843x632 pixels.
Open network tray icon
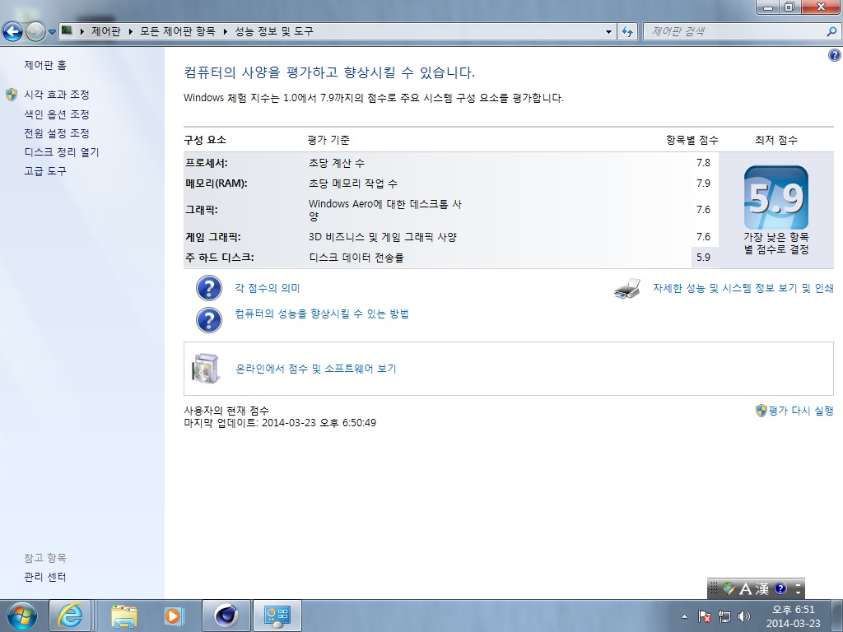click(724, 616)
